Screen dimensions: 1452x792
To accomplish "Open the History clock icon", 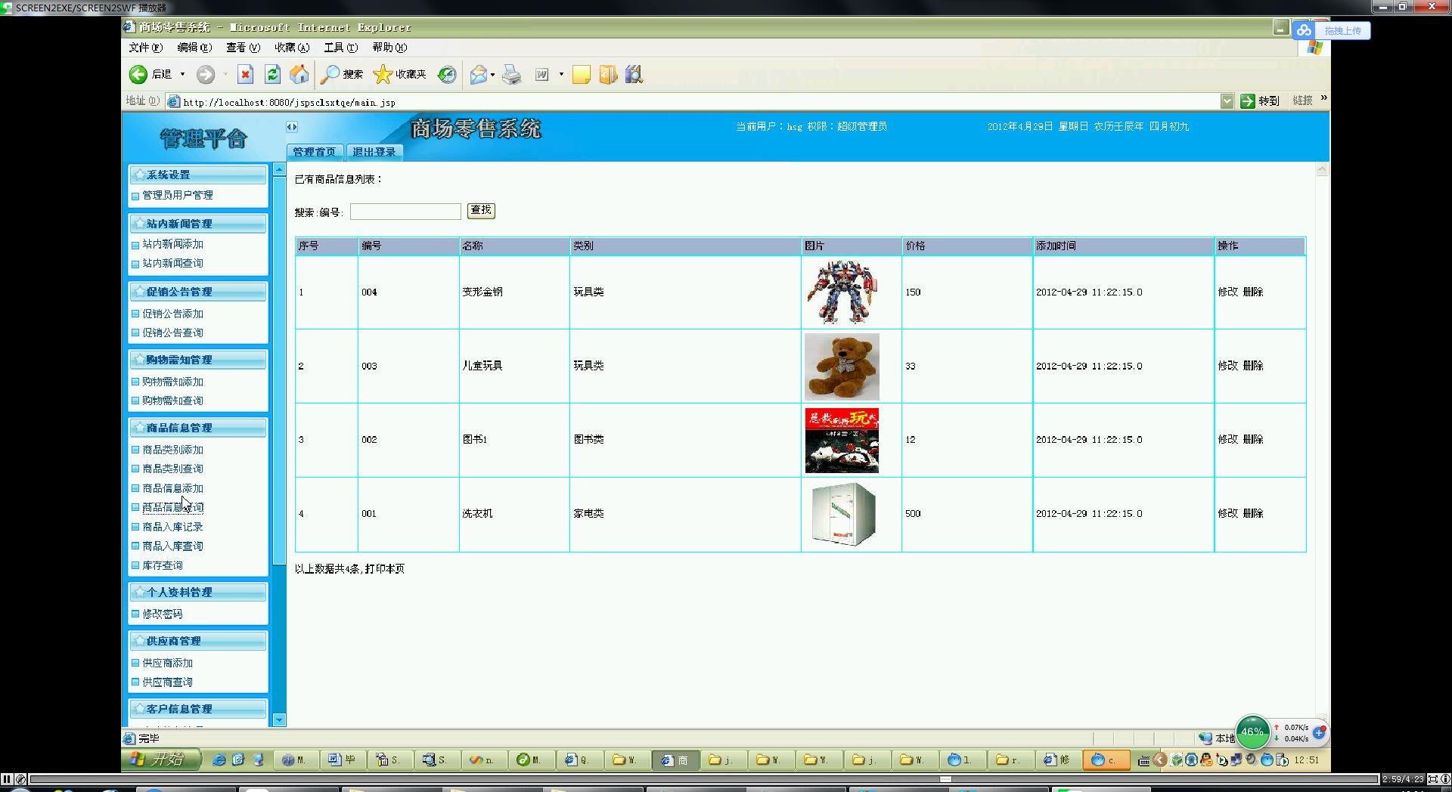I will pos(447,74).
